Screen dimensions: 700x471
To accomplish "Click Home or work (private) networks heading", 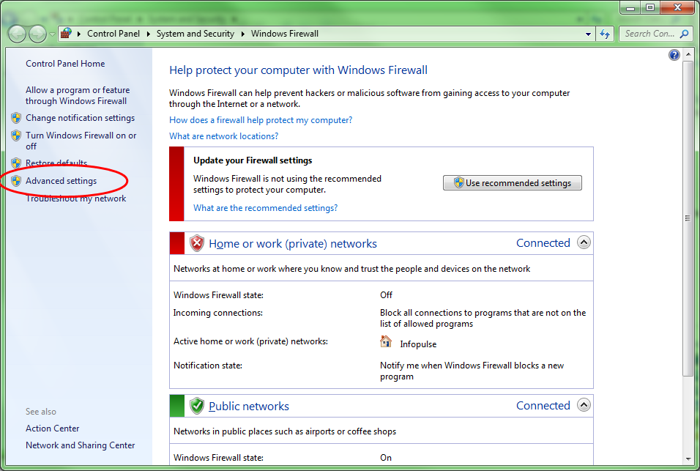I will tap(293, 244).
